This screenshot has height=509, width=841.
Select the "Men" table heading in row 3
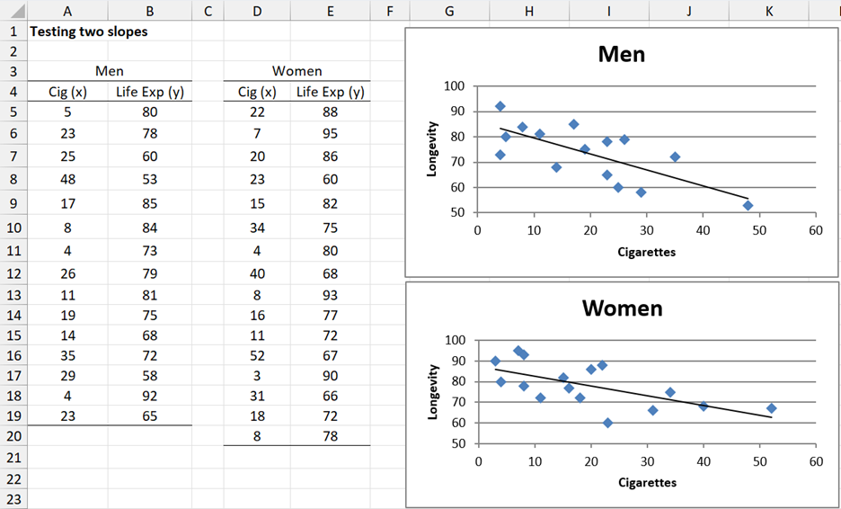109,71
